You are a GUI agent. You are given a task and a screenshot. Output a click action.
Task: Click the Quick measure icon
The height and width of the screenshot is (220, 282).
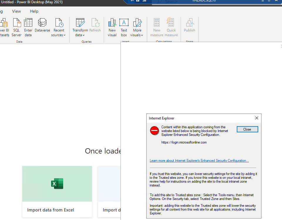tap(170, 23)
